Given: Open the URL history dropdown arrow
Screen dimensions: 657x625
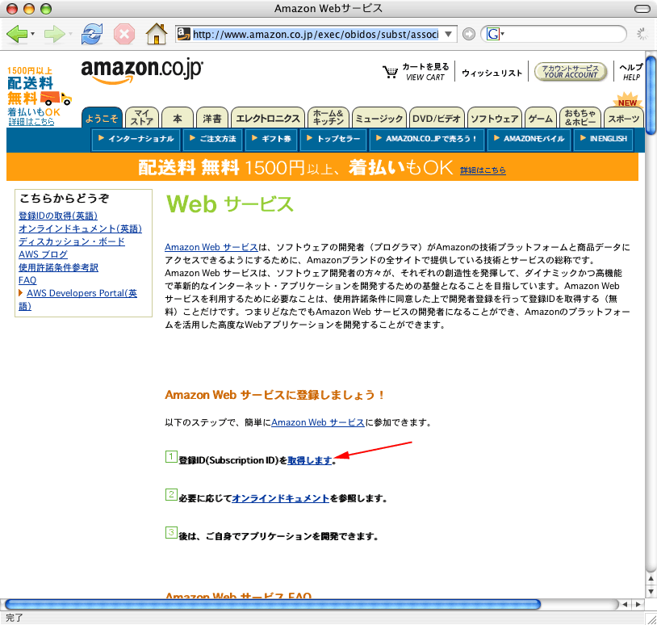Looking at the screenshot, I should pyautogui.click(x=448, y=34).
